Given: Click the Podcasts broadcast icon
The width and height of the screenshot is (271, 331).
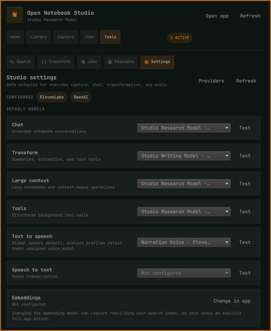Looking at the screenshot, I should [110, 62].
